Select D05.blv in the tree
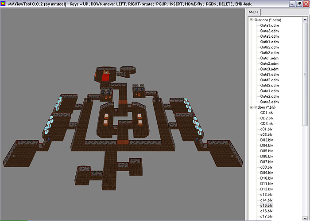This screenshot has width=310, height=221. [267, 151]
